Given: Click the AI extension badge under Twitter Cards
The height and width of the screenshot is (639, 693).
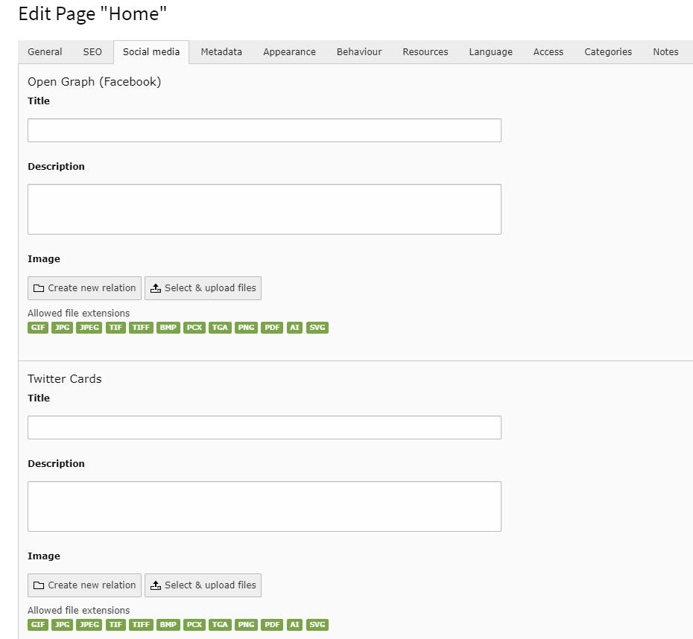Looking at the screenshot, I should tap(294, 624).
